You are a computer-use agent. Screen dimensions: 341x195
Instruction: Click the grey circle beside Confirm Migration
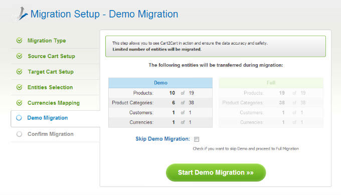tap(19, 134)
